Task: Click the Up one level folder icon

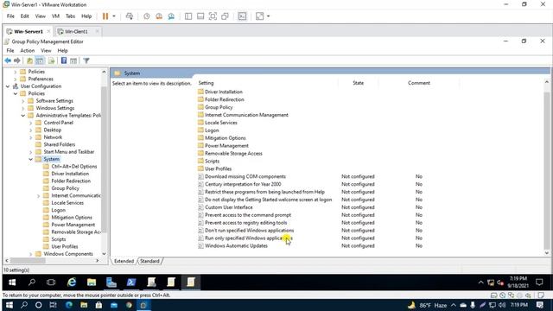Action: (30, 60)
